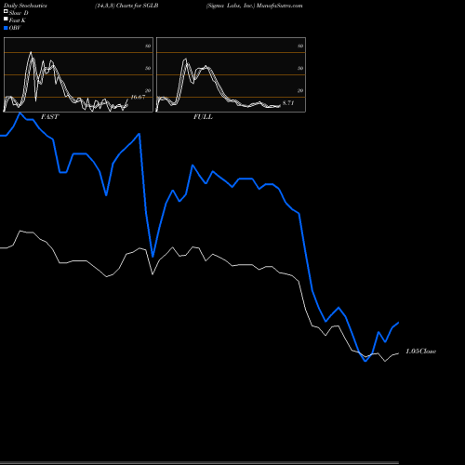
Task: Click the Fast K legend swatch
Action: pyautogui.click(x=6, y=20)
